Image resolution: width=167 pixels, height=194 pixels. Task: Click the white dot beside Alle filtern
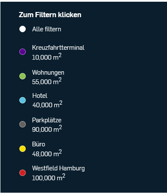coord(22,29)
